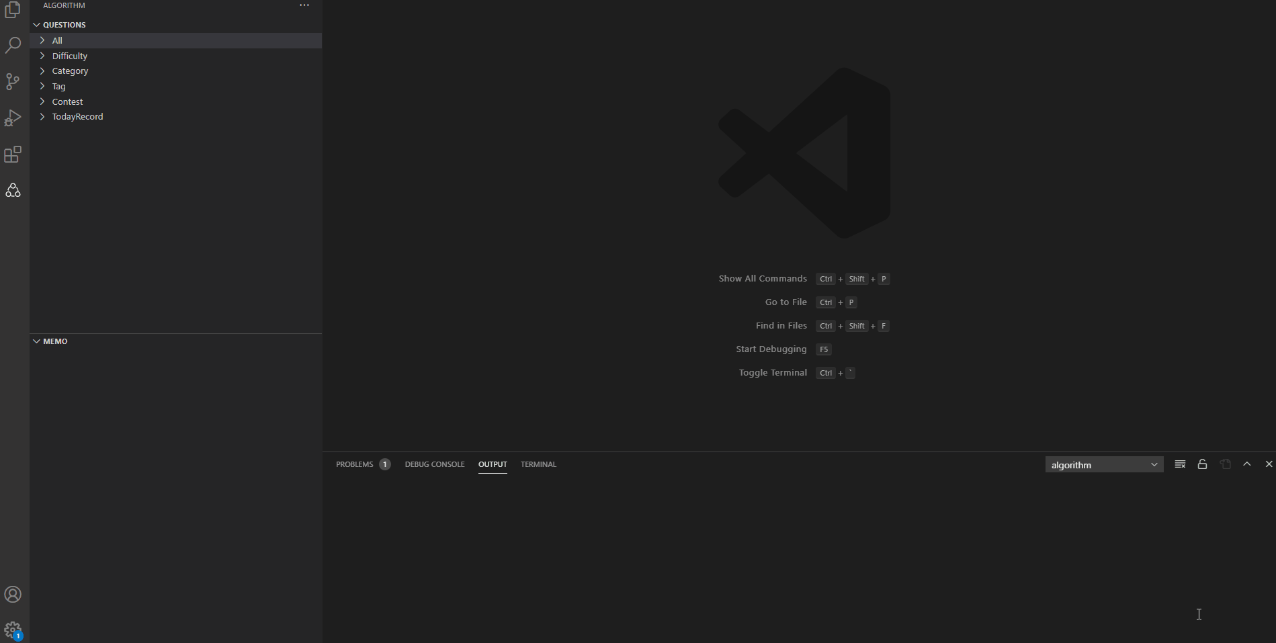Select the Category label in the tree

(70, 71)
